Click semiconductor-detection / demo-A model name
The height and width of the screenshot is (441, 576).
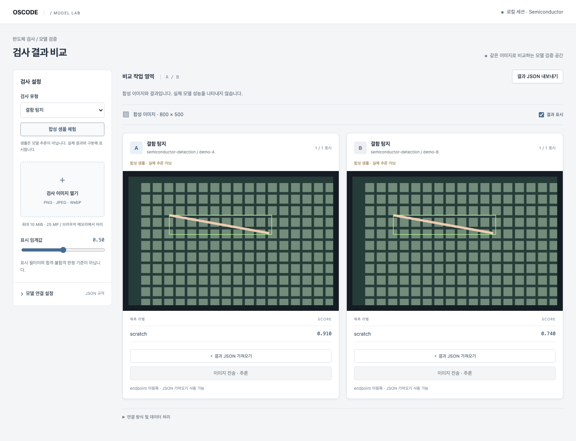coord(181,152)
